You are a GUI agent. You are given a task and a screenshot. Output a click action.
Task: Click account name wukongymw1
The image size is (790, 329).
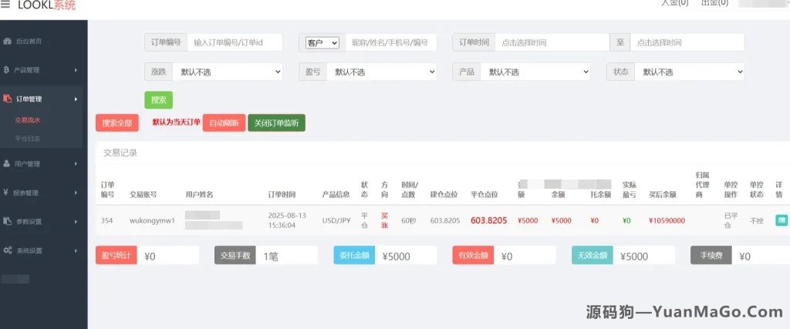point(152,220)
